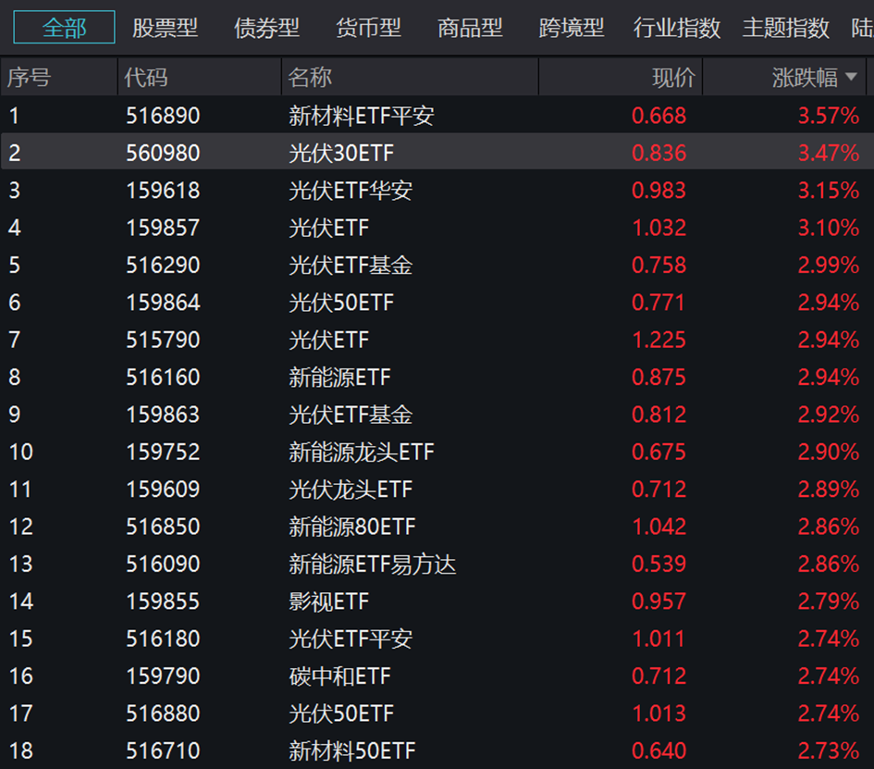Click the 3.47% change value
Viewport: 874px width, 769px height.
coord(829,154)
